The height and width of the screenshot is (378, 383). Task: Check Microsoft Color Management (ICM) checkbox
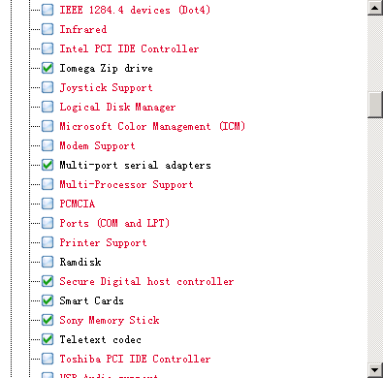click(48, 126)
